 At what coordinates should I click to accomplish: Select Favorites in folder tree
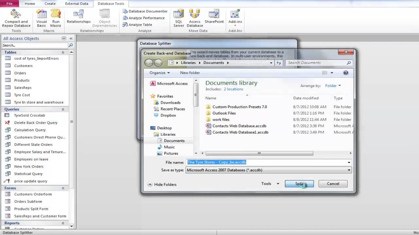pos(162,96)
